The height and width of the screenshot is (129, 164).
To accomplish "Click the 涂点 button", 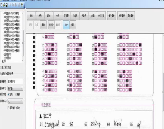I will [37, 25].
